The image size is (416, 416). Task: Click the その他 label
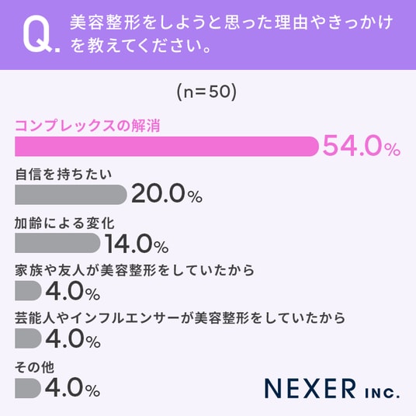tap(34, 367)
